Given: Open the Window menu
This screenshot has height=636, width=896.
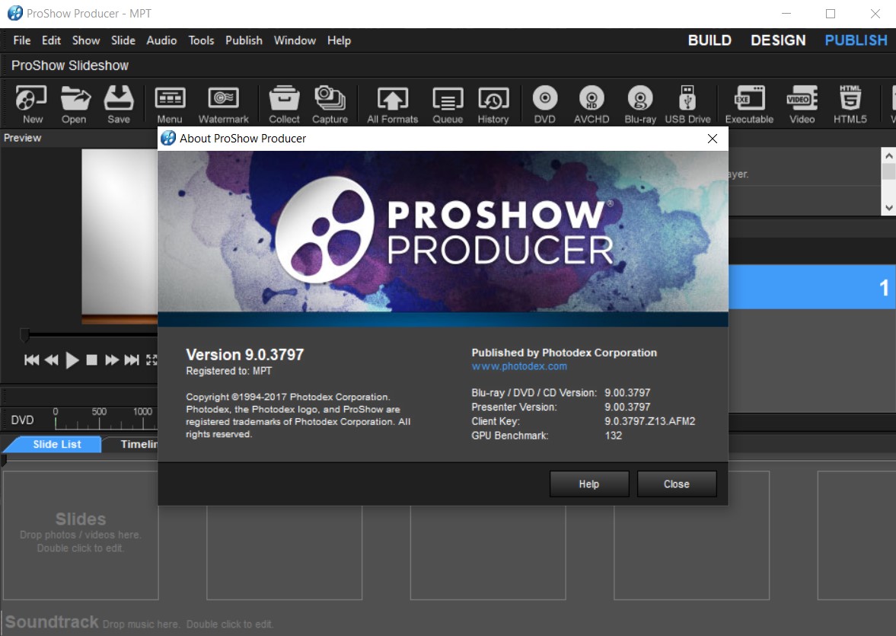Looking at the screenshot, I should pyautogui.click(x=295, y=40).
